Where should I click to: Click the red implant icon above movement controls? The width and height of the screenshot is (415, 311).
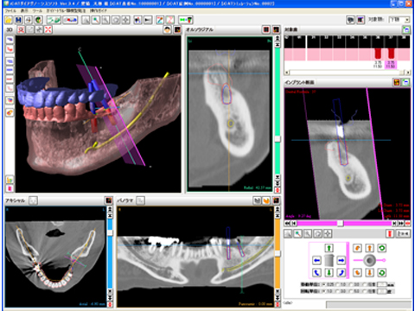[390, 233]
